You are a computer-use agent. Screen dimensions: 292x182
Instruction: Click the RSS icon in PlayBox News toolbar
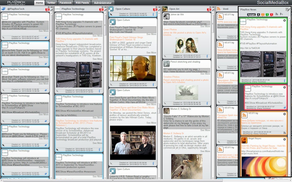277,14
